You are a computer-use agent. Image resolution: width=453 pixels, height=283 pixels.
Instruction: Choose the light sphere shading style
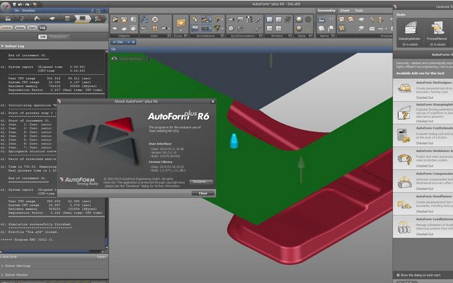point(299,19)
